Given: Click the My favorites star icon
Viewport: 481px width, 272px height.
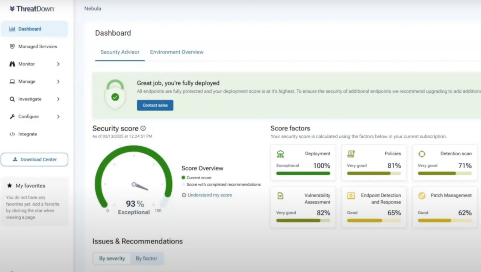Looking at the screenshot, I should point(9,185).
